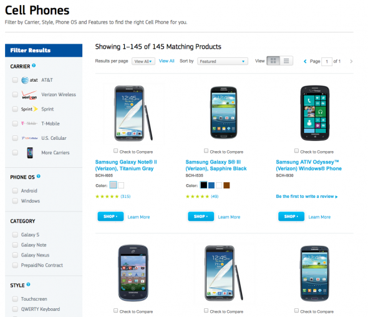Click SHOP button for Galaxy S III

click(201, 217)
